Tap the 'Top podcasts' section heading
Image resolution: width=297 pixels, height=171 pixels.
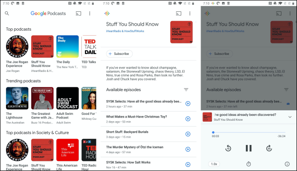(x=19, y=29)
